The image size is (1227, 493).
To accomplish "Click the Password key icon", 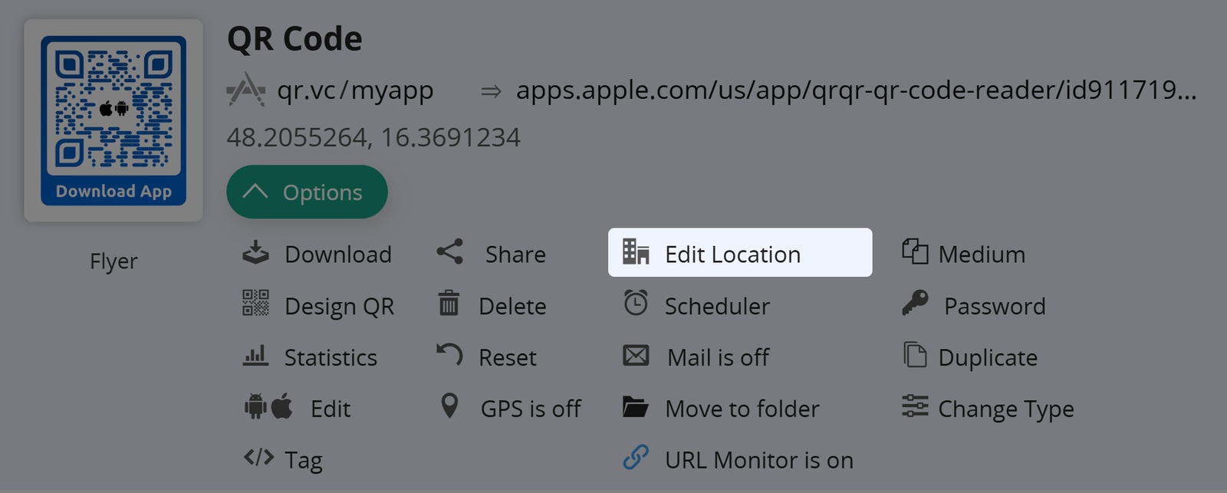I will click(x=915, y=304).
